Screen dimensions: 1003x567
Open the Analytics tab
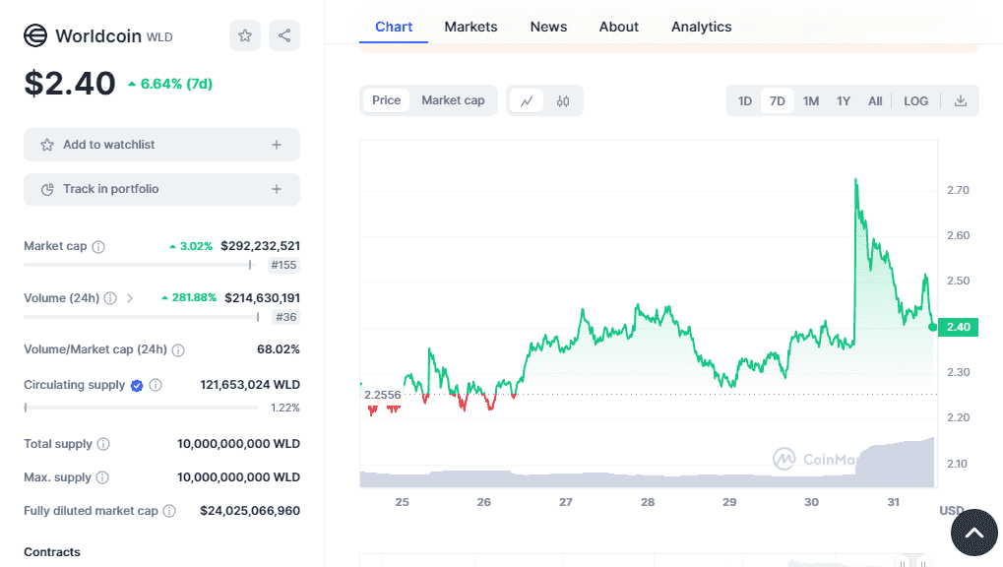click(x=701, y=27)
